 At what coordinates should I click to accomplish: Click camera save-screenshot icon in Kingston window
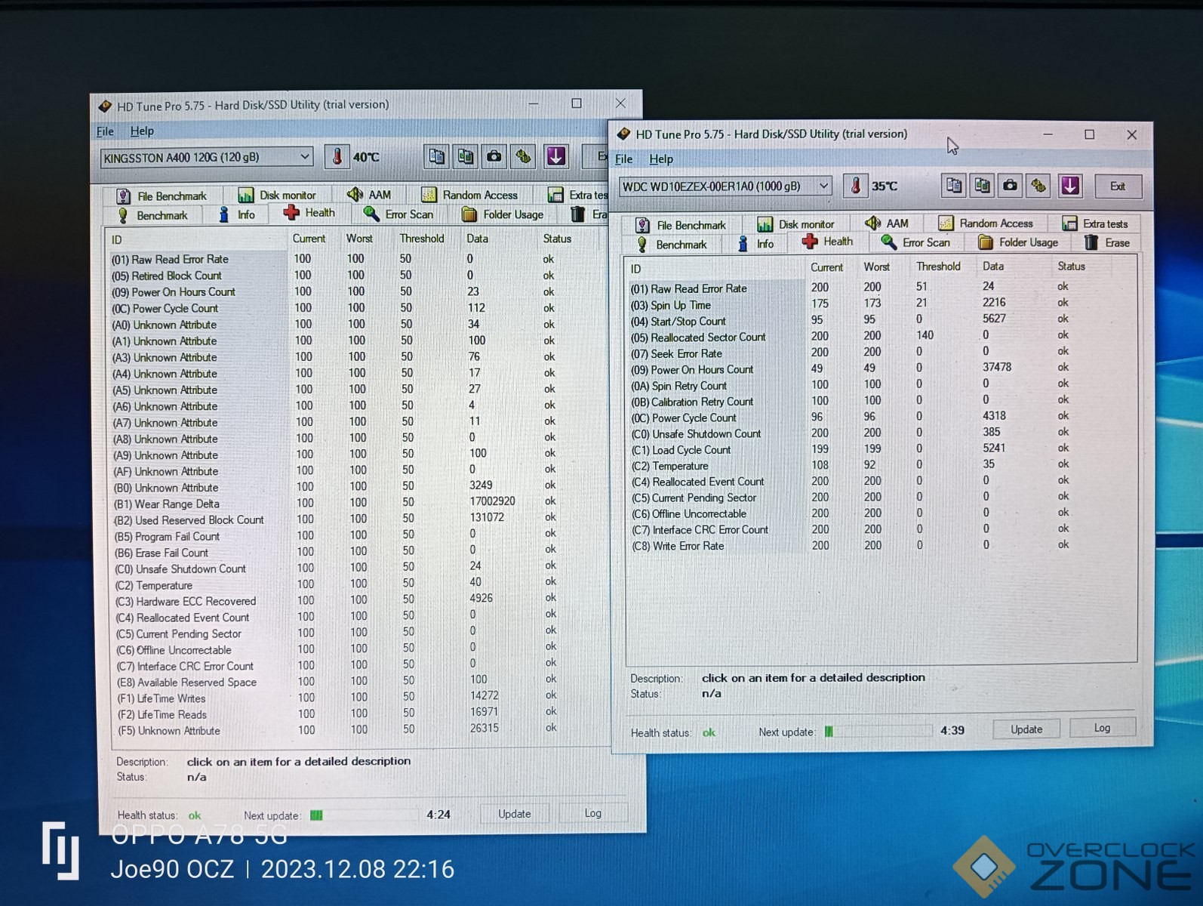[494, 156]
